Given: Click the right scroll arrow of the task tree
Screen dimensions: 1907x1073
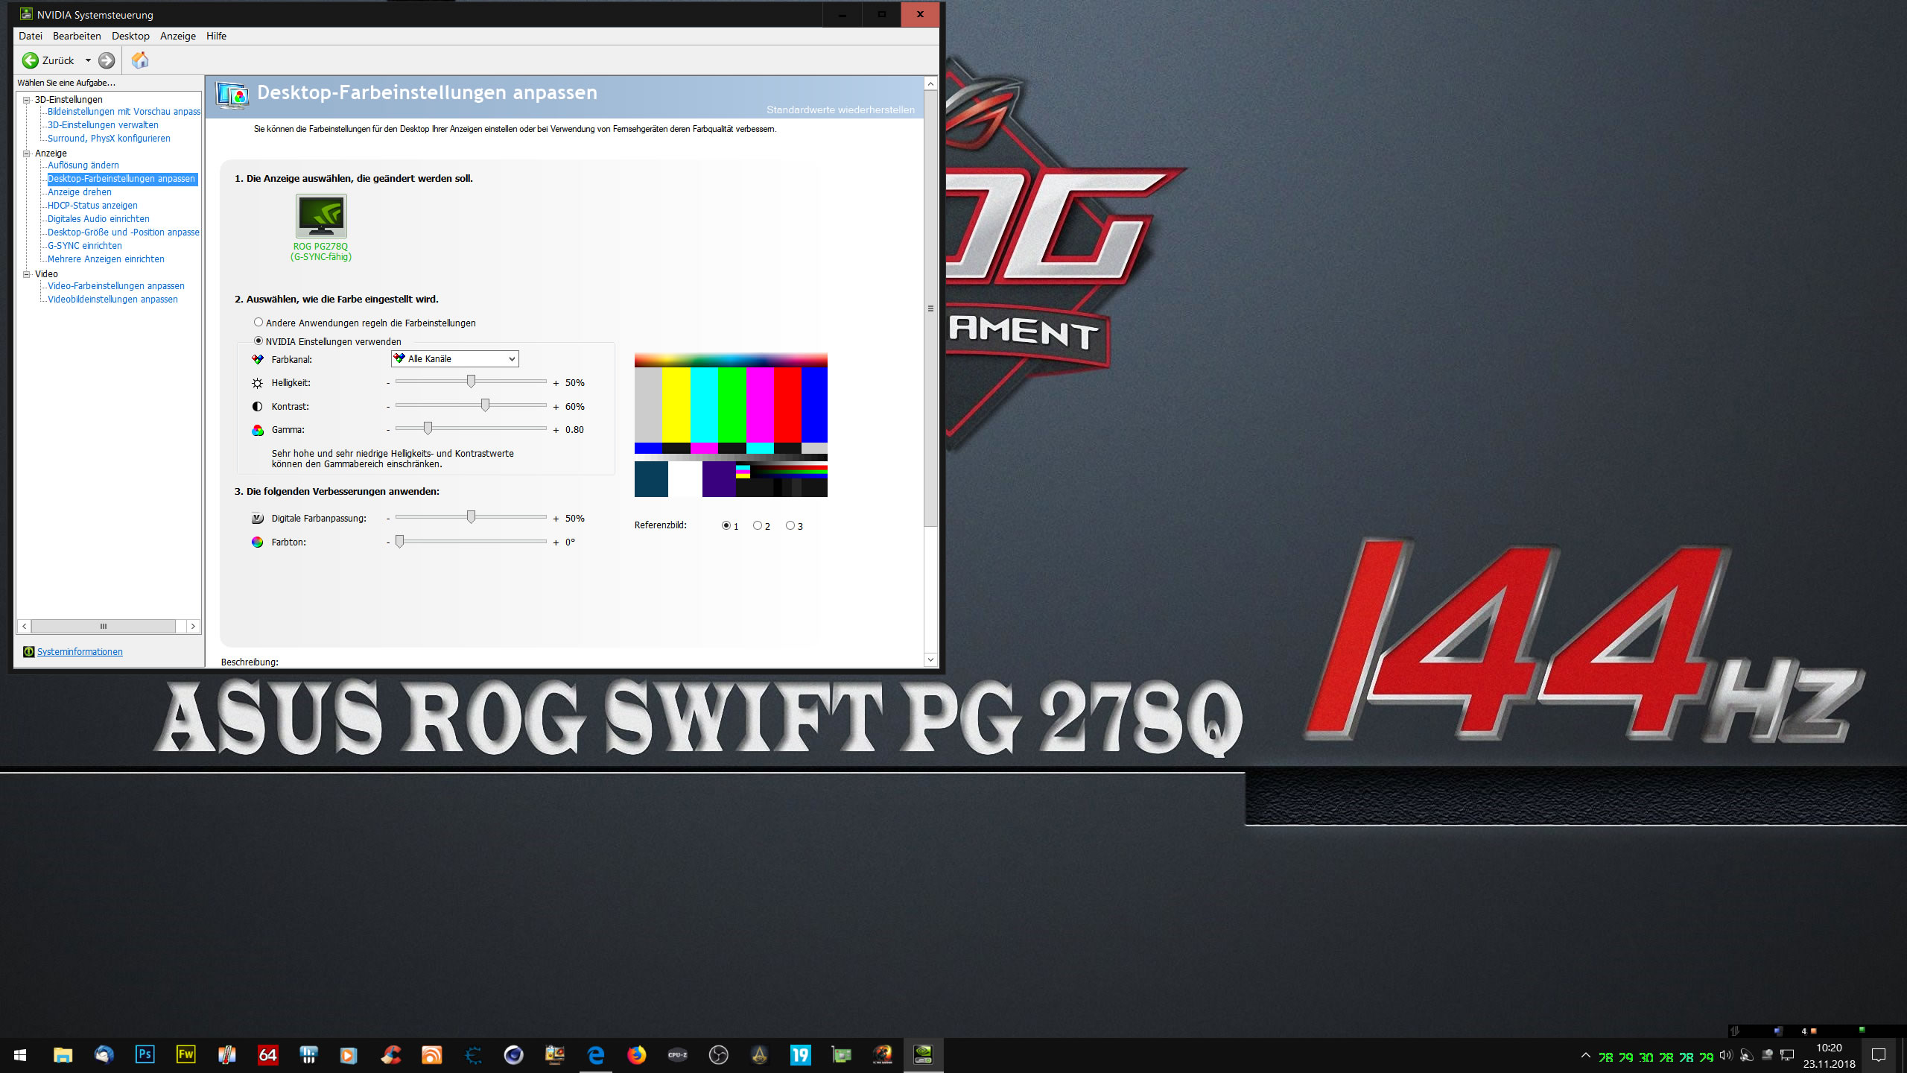Looking at the screenshot, I should pyautogui.click(x=194, y=627).
